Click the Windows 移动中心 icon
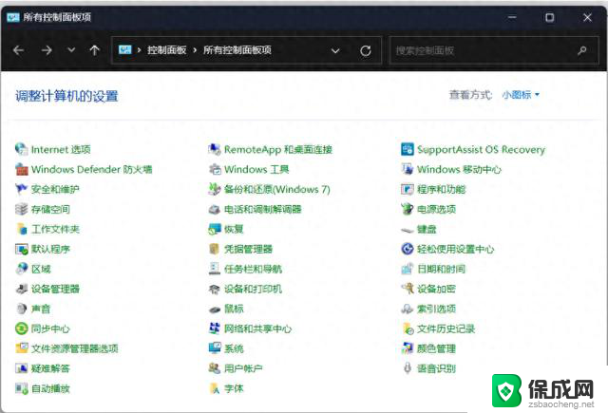 point(408,169)
